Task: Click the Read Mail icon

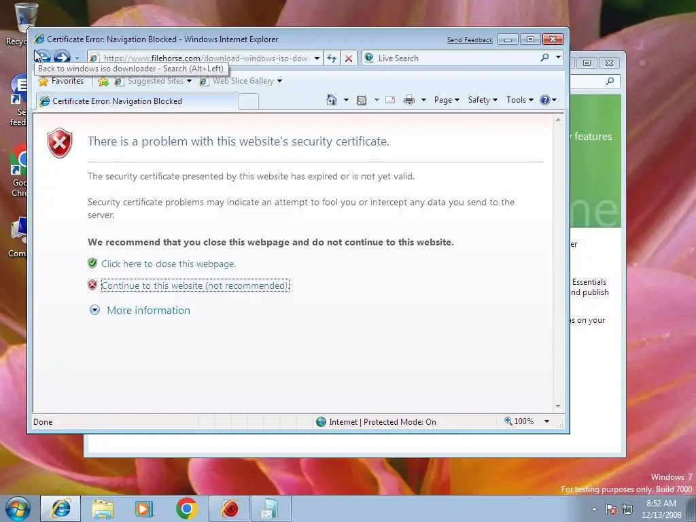Action: (390, 100)
